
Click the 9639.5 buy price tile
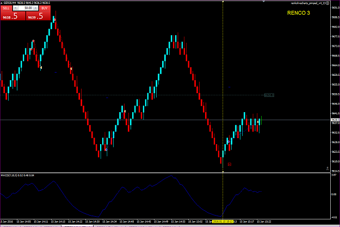pyautogui.click(x=38, y=16)
